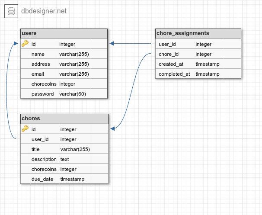Screen dimensions: 262x215
Task: Click the varchar(60) type of password
Action: (x=73, y=94)
